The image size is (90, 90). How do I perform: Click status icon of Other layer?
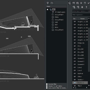click(x=75, y=76)
